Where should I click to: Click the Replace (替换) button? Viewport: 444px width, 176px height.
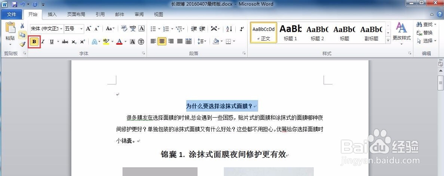(424, 33)
